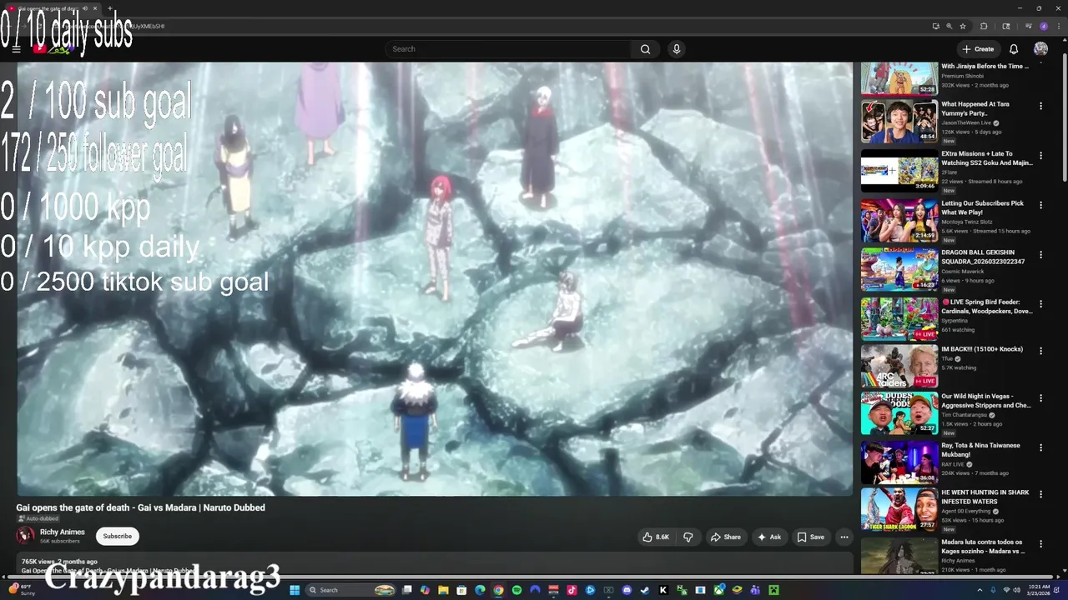Open Steam from the taskbar
Viewport: 1068px width, 600px height.
pos(645,590)
